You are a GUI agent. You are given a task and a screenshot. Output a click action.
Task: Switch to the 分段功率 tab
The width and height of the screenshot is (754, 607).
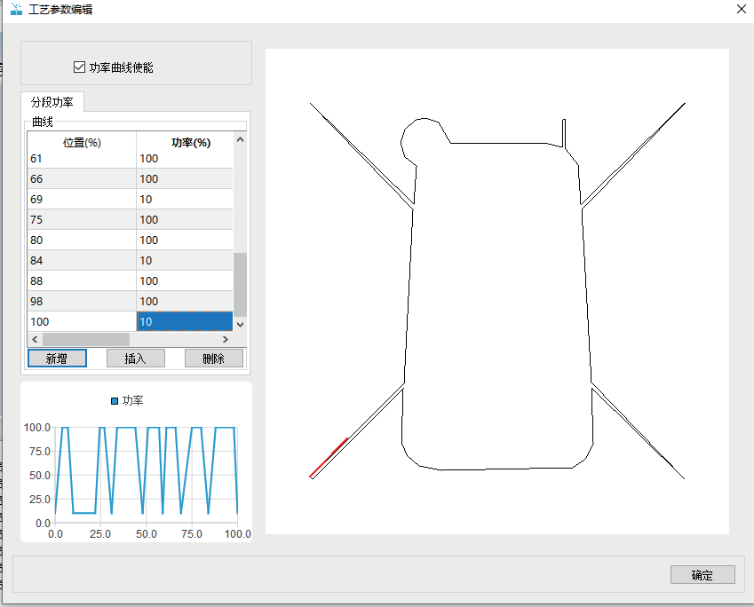[52, 101]
